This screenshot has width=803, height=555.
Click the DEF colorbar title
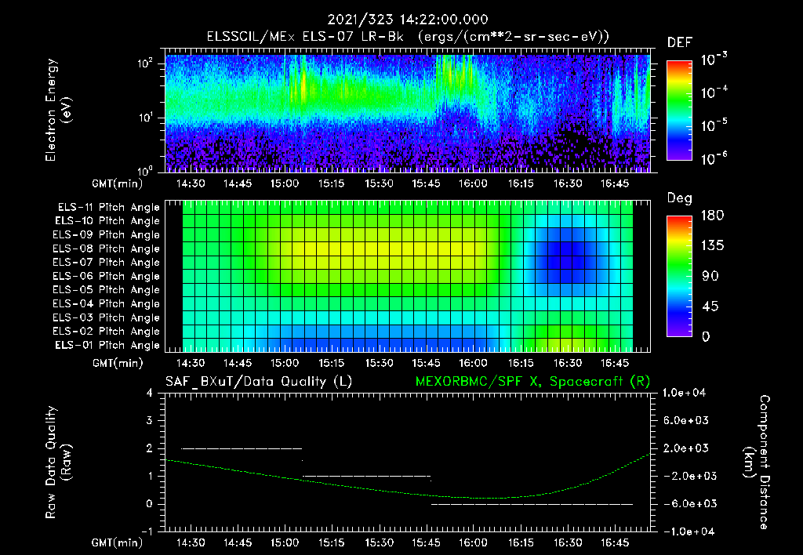coord(680,42)
